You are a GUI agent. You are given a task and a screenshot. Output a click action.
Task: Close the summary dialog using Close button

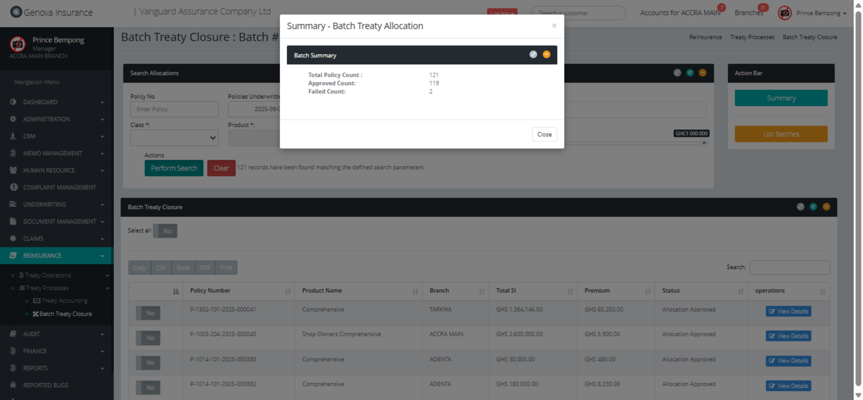pos(544,135)
